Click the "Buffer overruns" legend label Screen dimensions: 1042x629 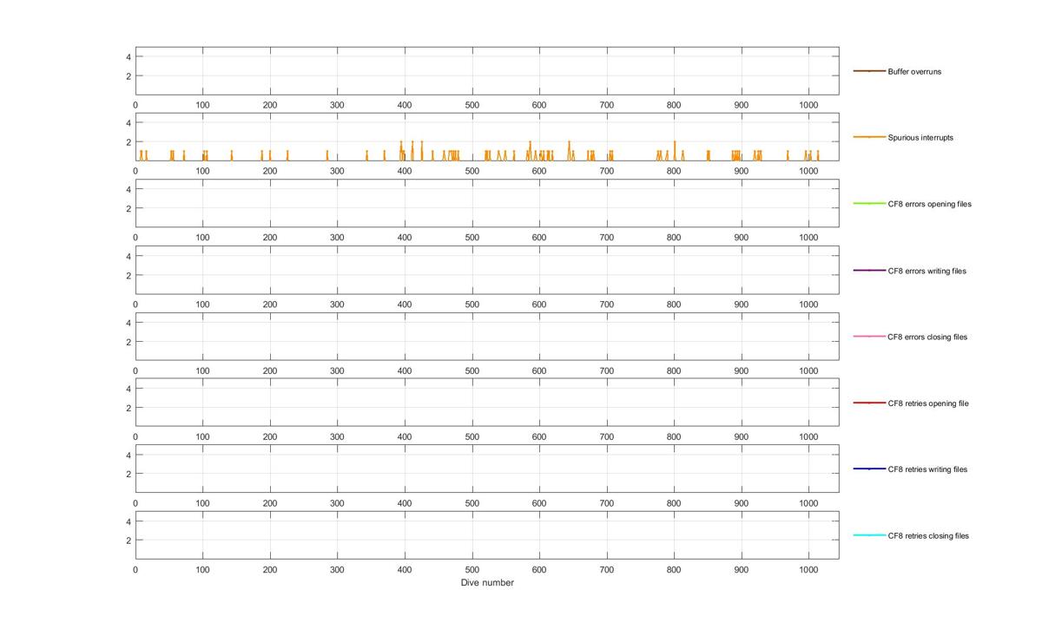point(914,72)
